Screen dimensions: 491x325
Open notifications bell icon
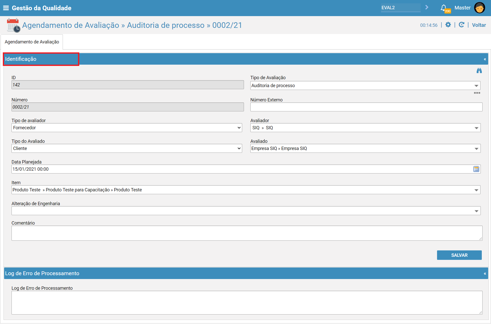(x=444, y=8)
